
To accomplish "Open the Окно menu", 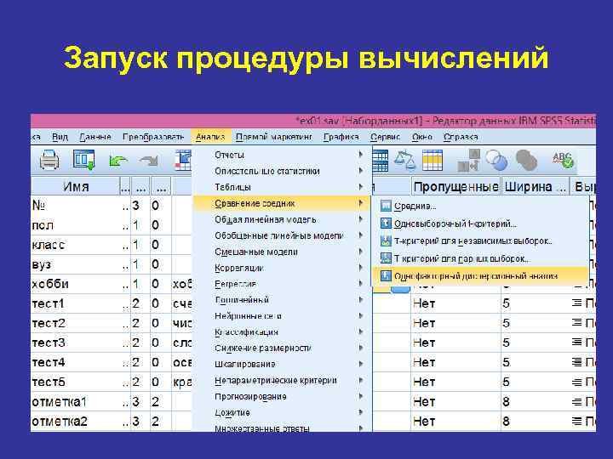I will pyautogui.click(x=421, y=137).
